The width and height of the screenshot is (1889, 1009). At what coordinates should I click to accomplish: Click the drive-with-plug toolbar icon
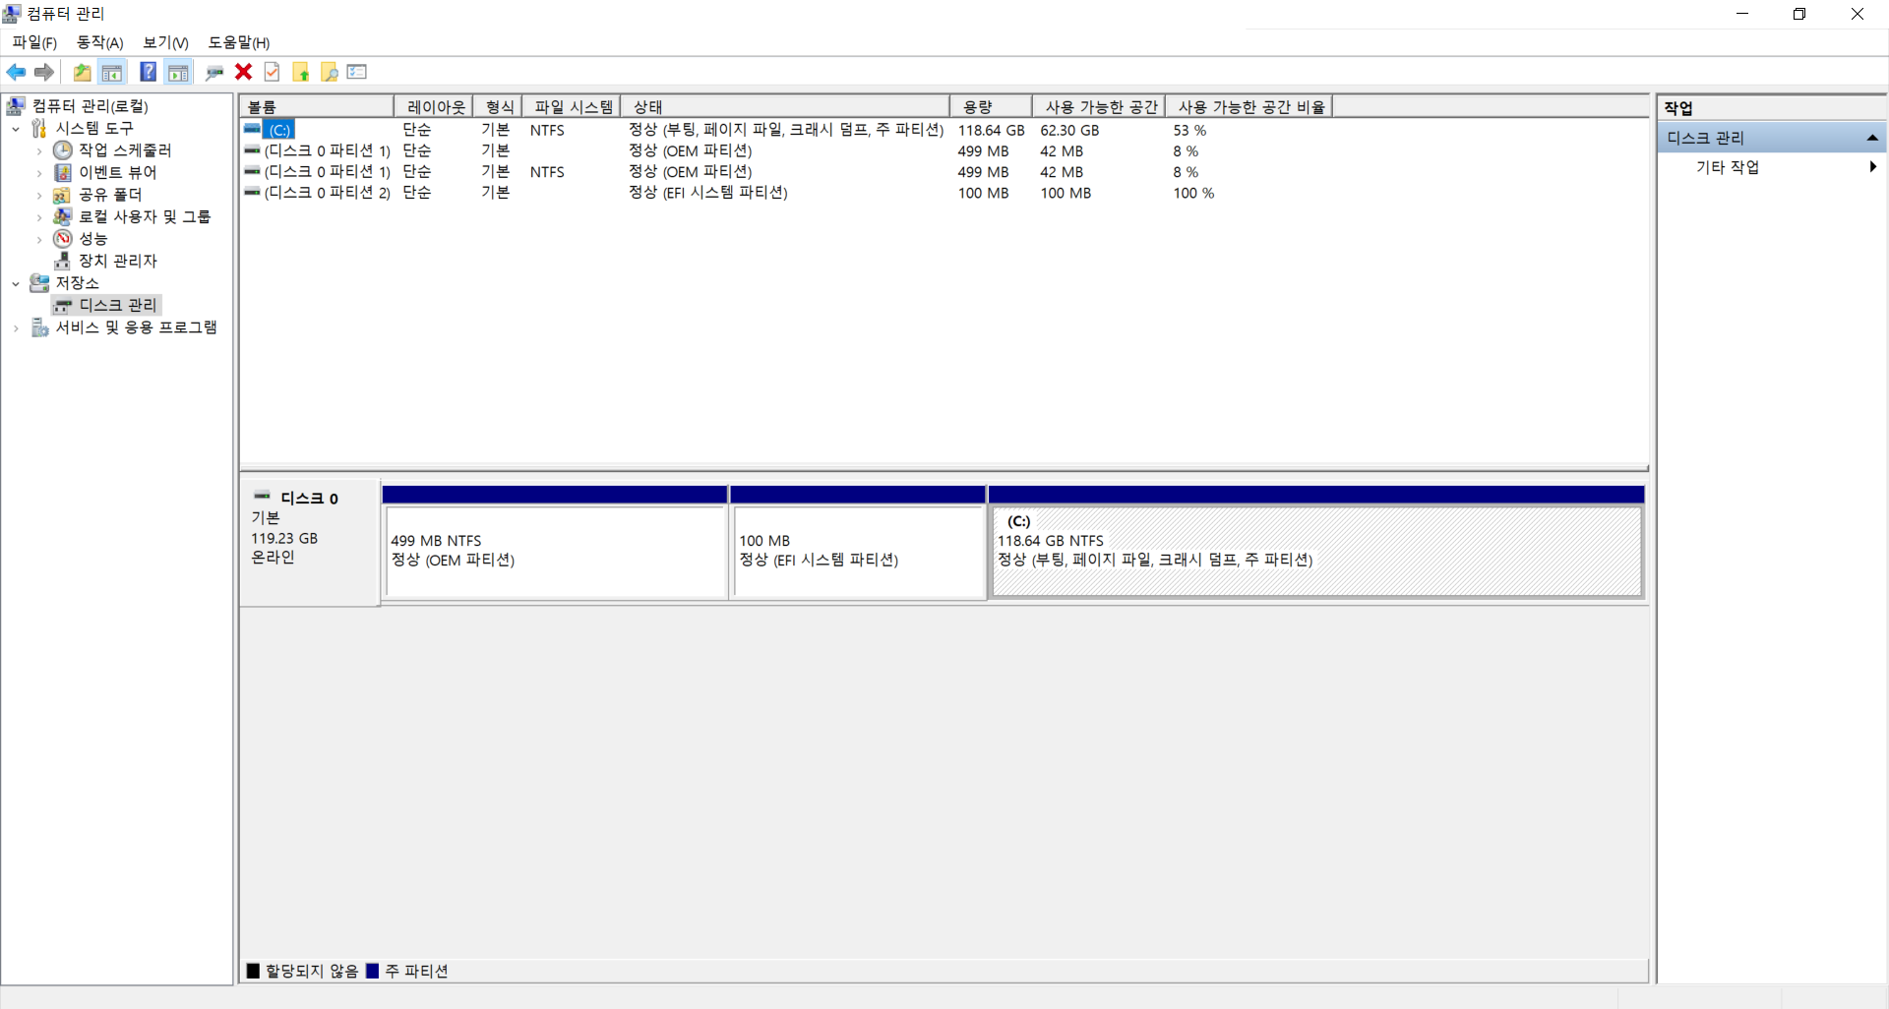tap(213, 72)
